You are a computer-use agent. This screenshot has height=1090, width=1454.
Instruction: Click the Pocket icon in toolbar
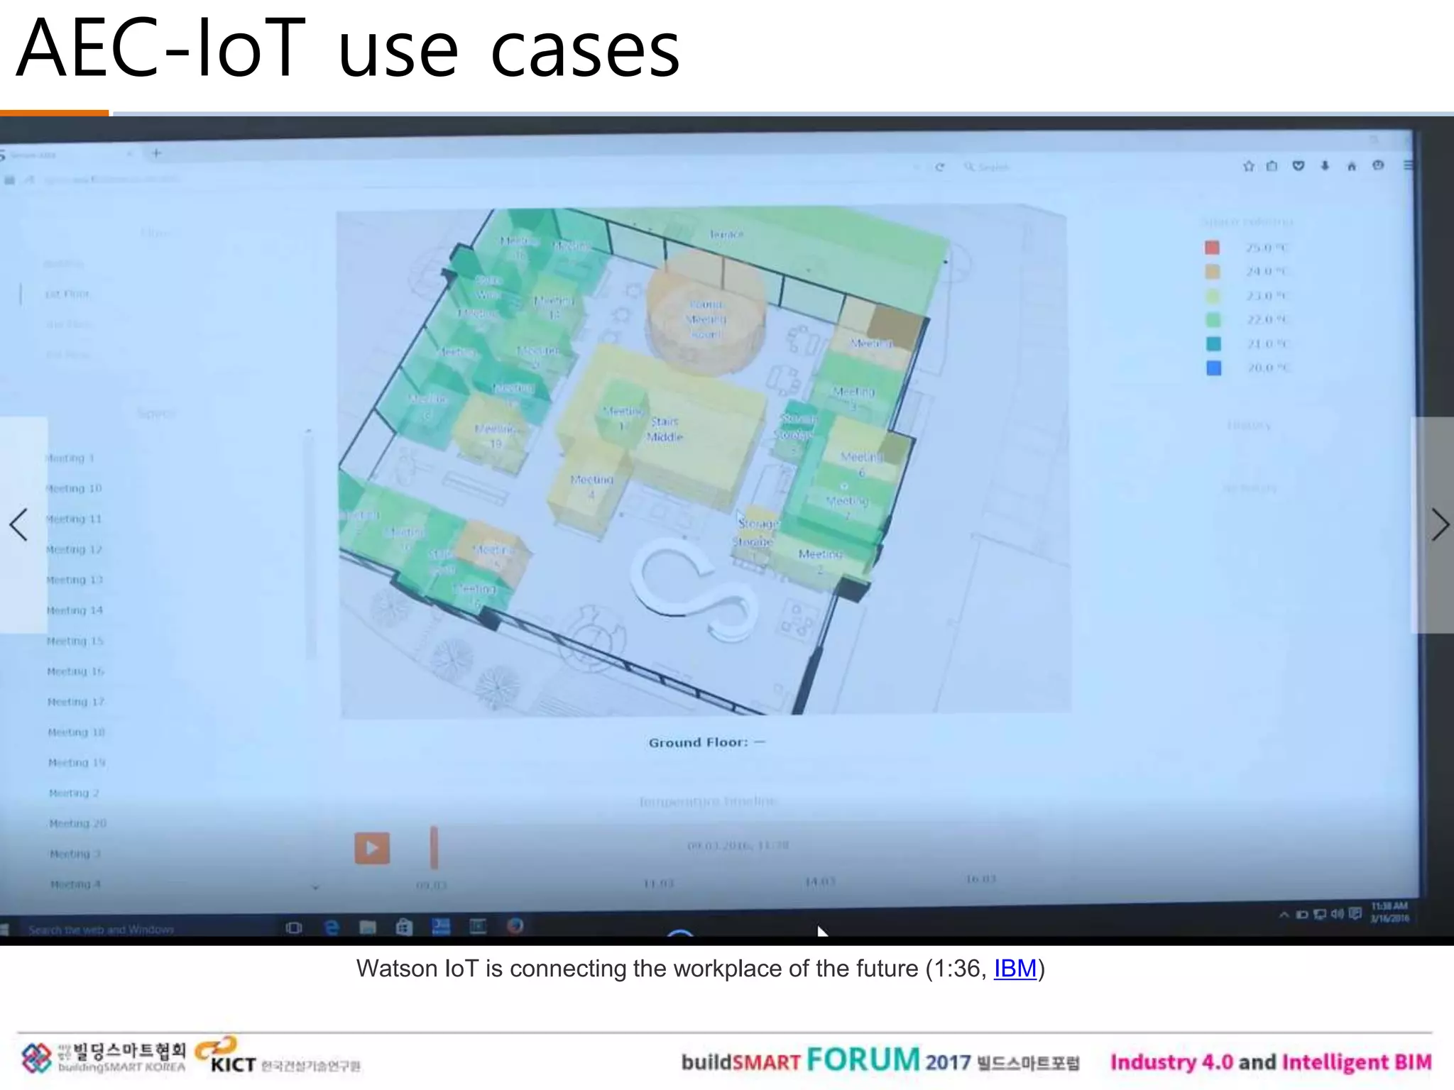tap(1298, 166)
